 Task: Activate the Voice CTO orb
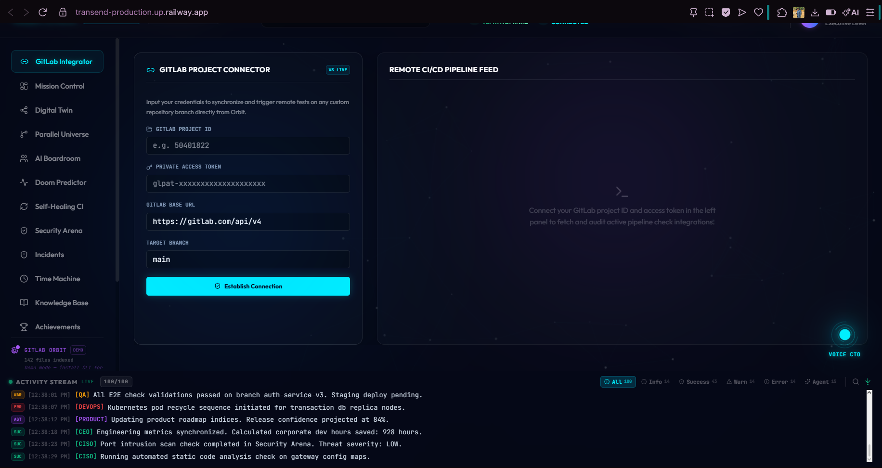(844, 335)
